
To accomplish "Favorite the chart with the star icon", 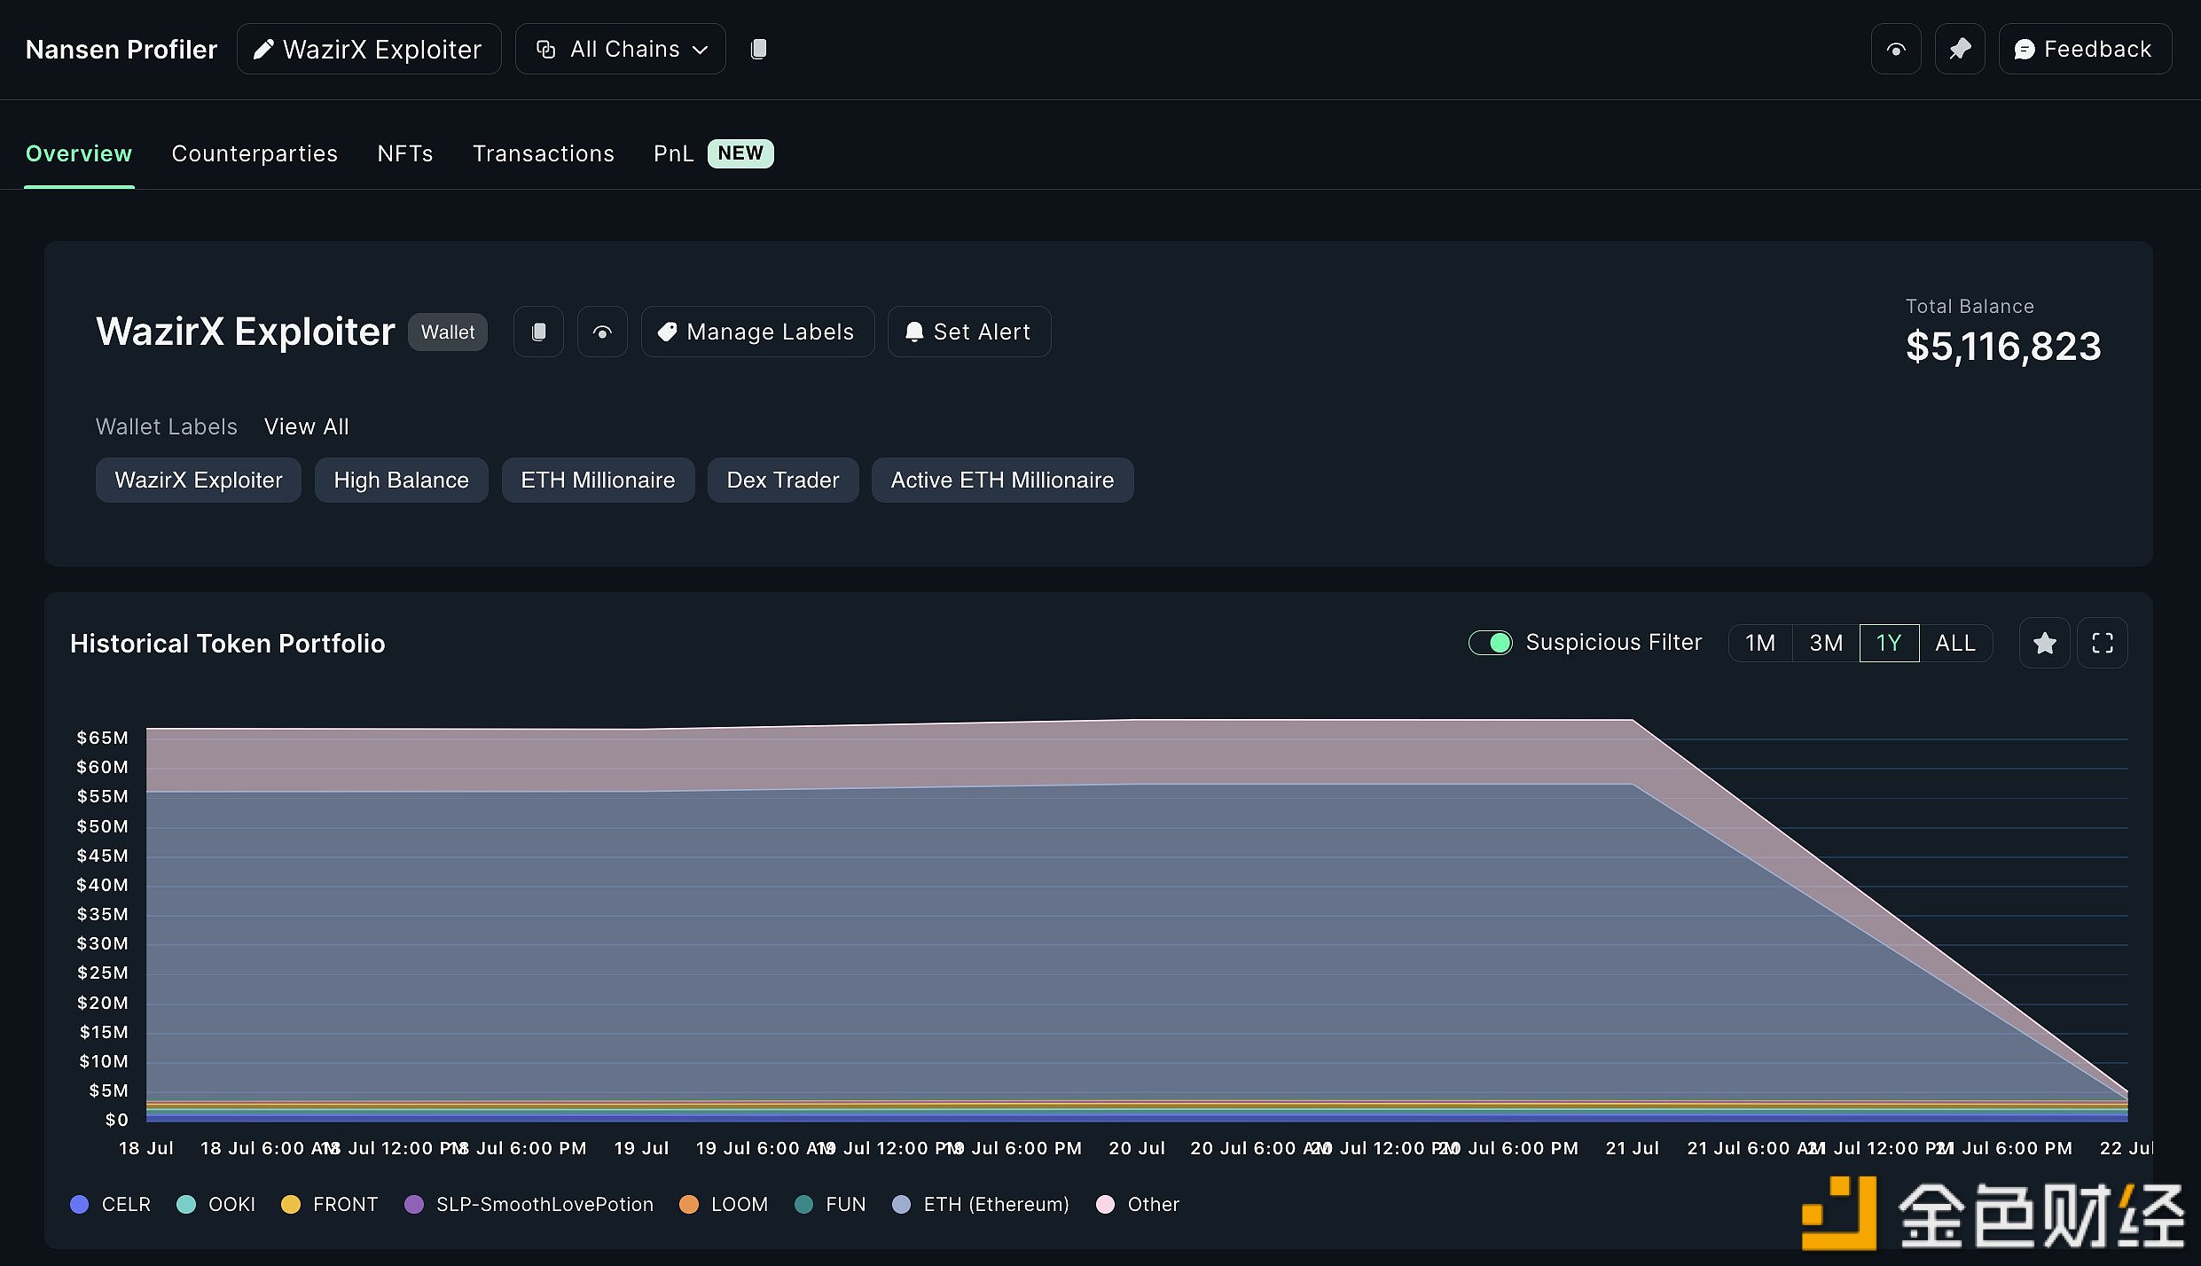I will (x=2045, y=643).
